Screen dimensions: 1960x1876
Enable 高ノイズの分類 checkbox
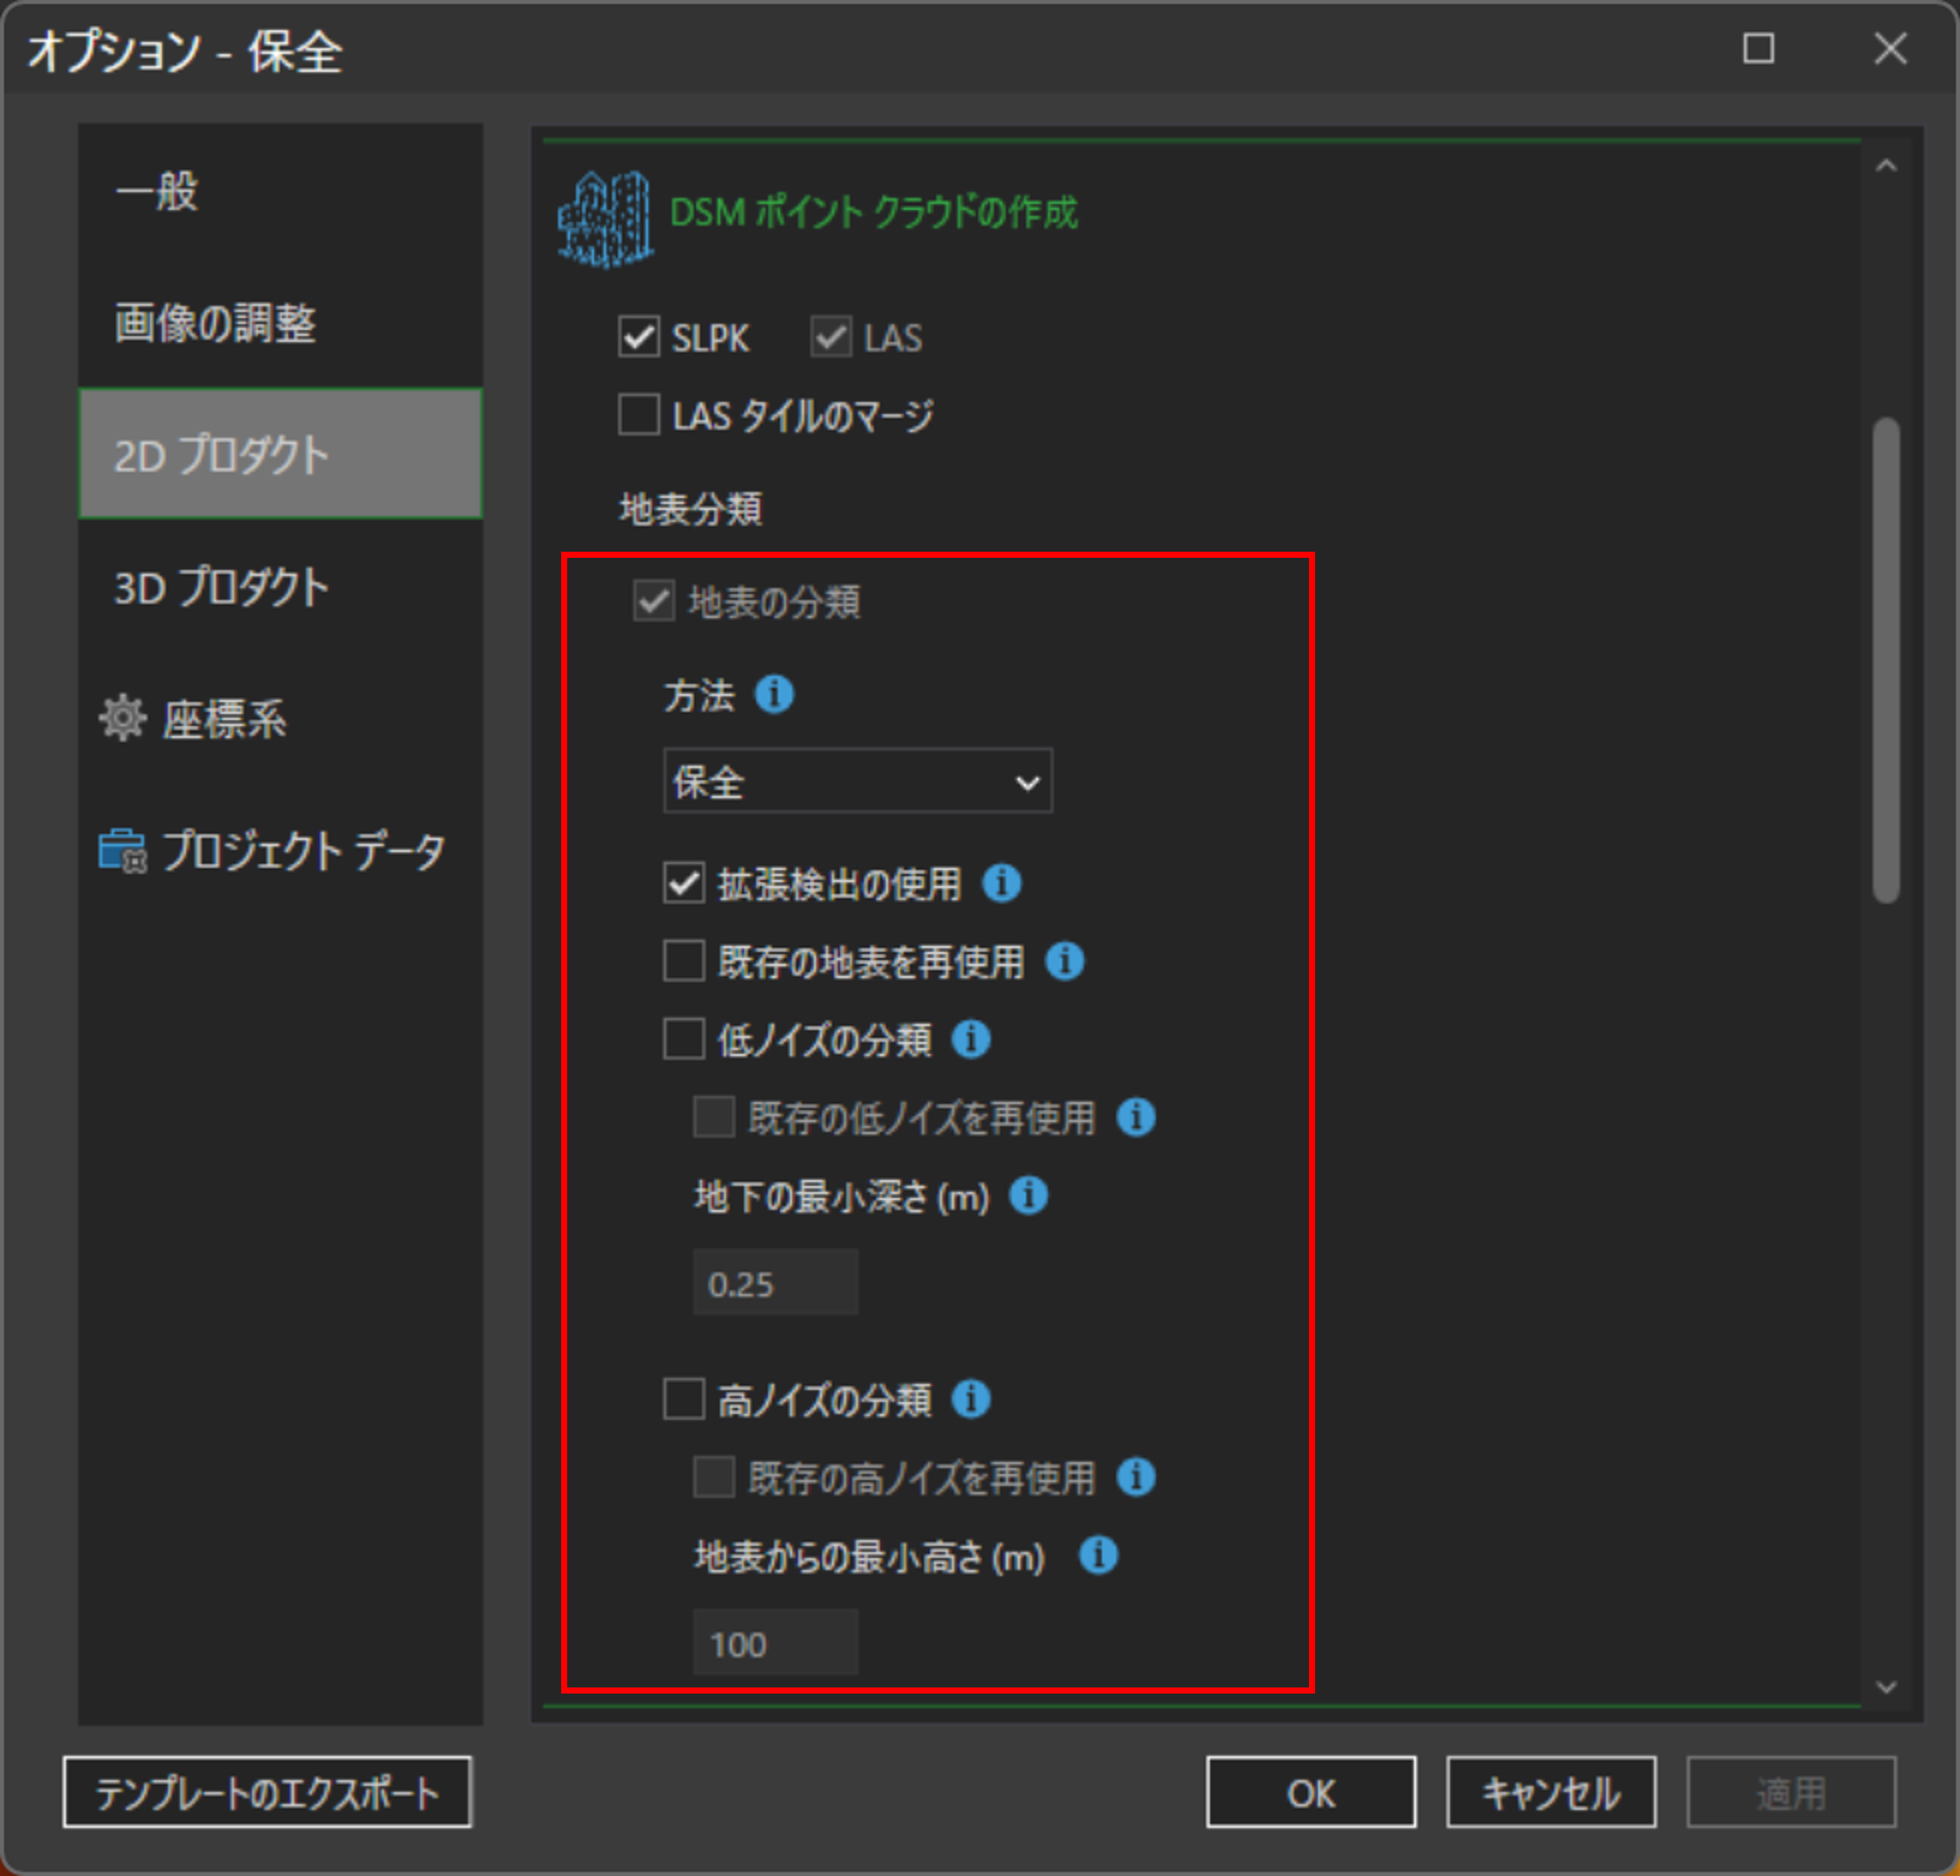683,1399
